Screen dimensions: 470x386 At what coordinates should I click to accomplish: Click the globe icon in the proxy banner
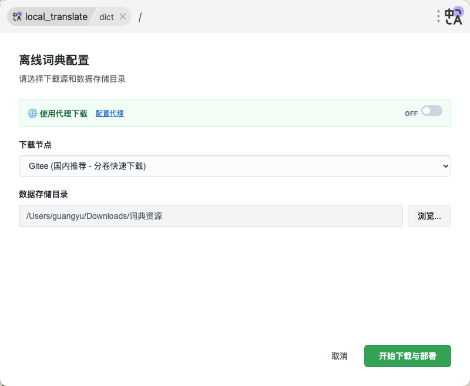32,114
